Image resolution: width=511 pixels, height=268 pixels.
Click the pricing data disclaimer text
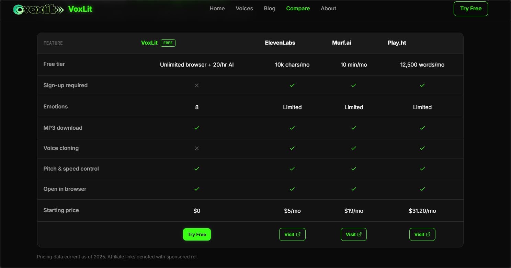(117, 257)
